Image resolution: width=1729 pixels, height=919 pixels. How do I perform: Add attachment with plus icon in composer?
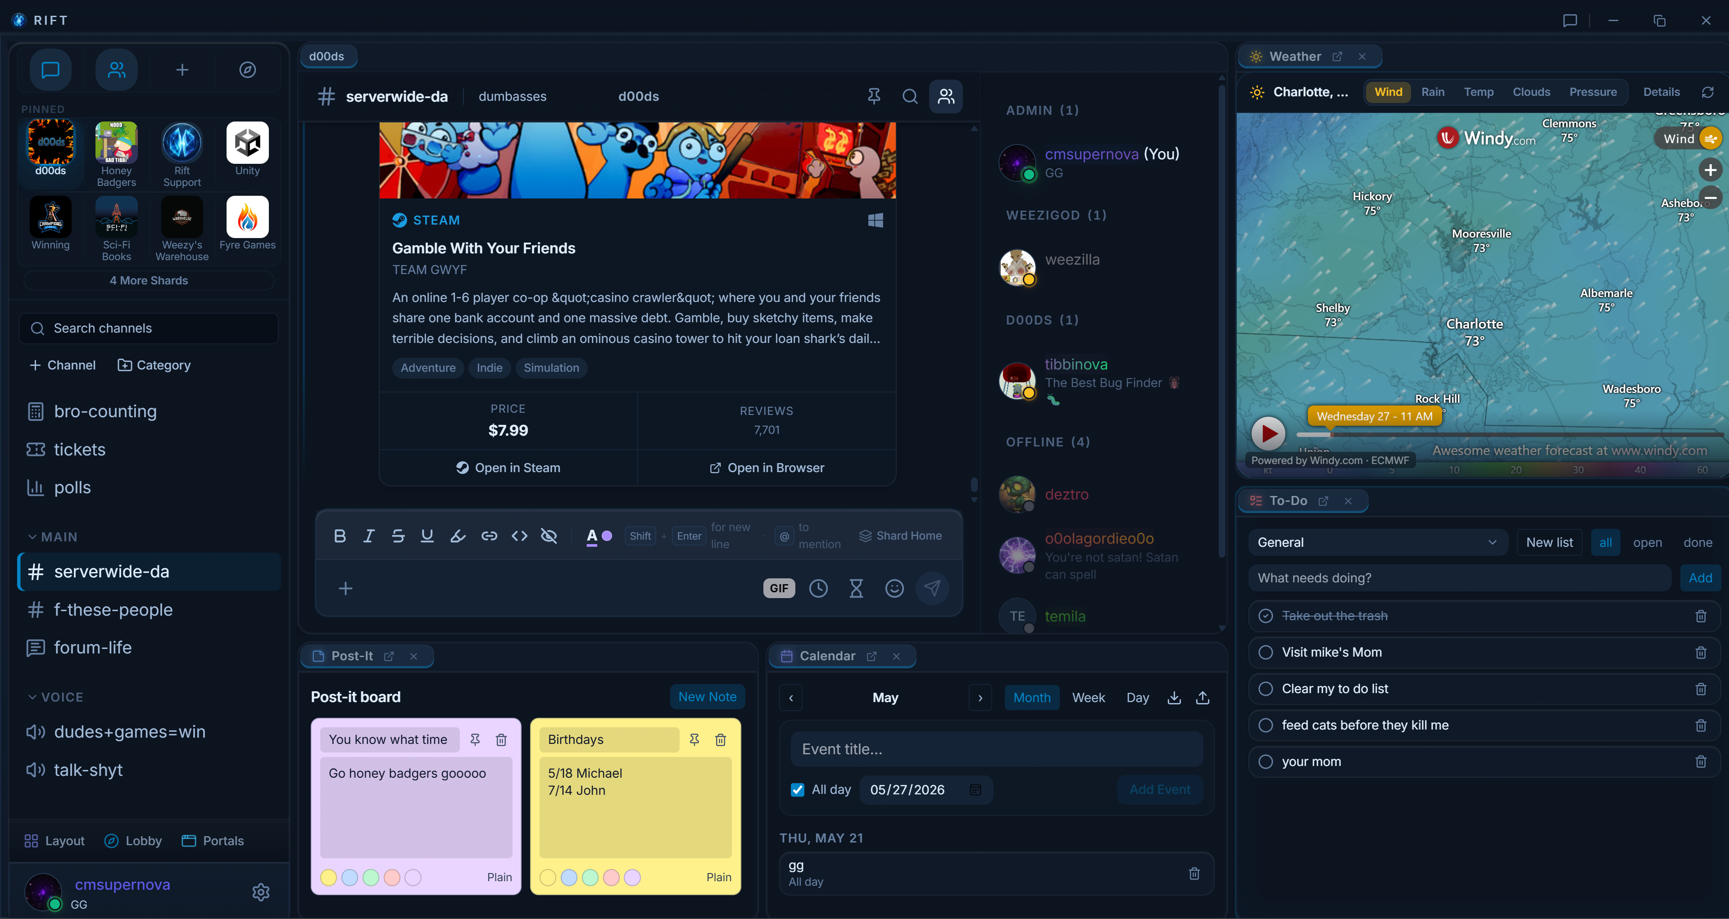346,588
